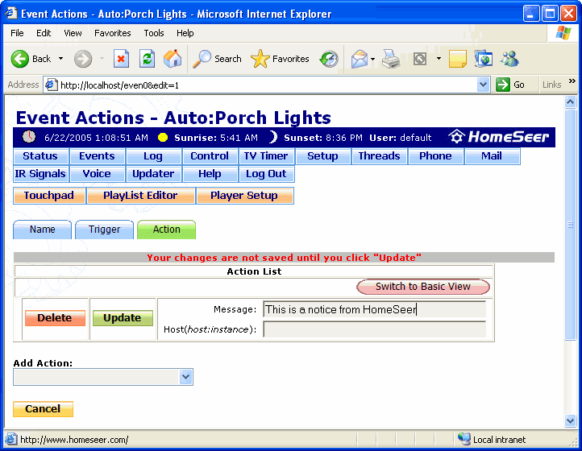This screenshot has width=582, height=451.
Task: Click the Local intranet zone icon
Action: pos(464,439)
